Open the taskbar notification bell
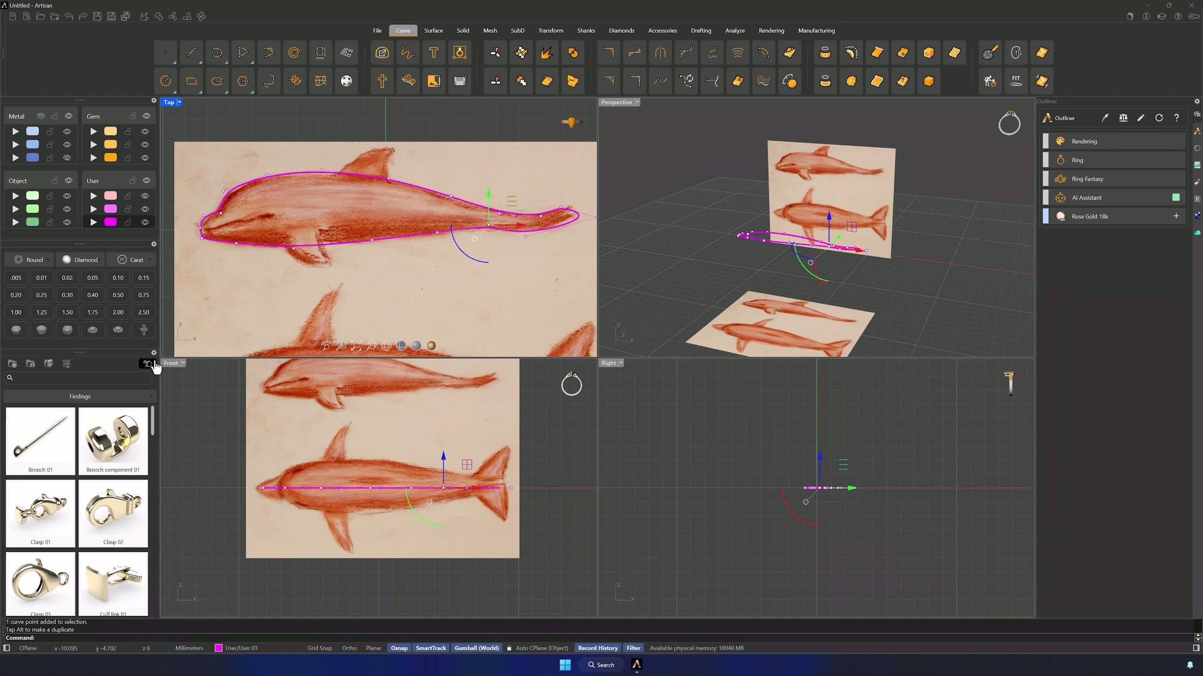 pyautogui.click(x=1190, y=665)
